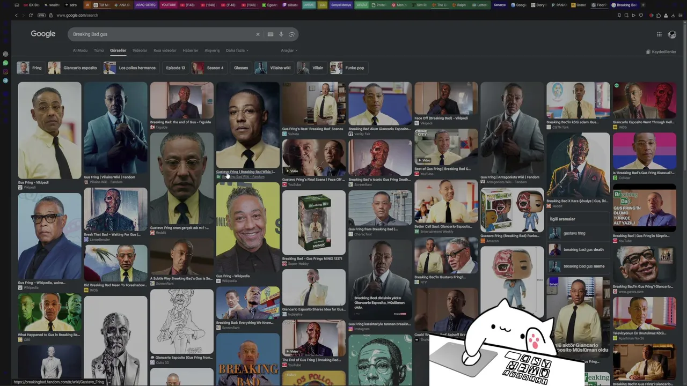Open the 'Gus Fring | Villains Wiki | Fandom' thumbnail
This screenshot has height=386, width=687.
pyautogui.click(x=115, y=128)
